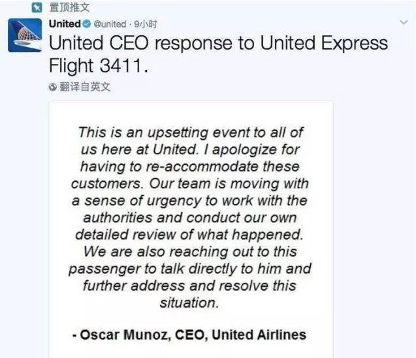Click the 'Flight 3411.' text in tweet
416x358 pixels.
[x=99, y=65]
